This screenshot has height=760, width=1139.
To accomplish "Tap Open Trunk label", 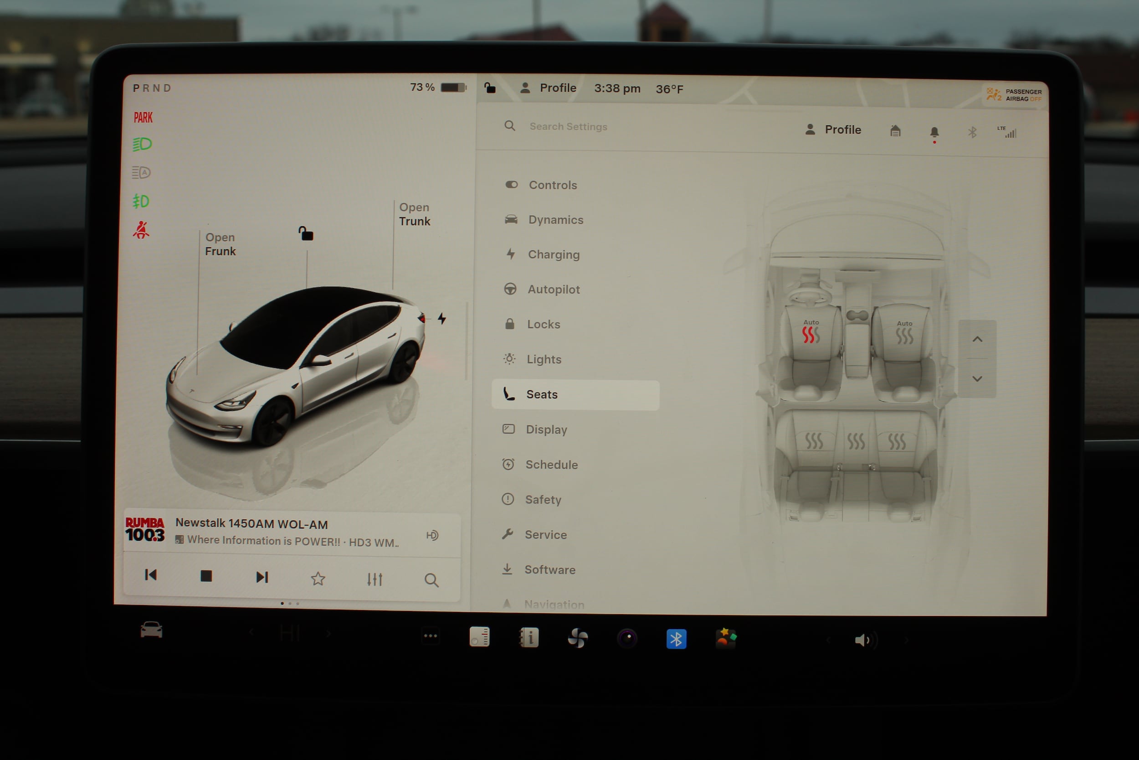I will pyautogui.click(x=414, y=214).
